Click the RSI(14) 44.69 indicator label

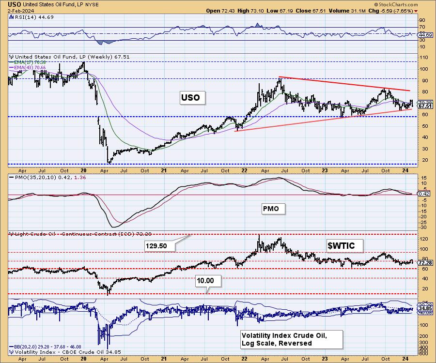34,17
